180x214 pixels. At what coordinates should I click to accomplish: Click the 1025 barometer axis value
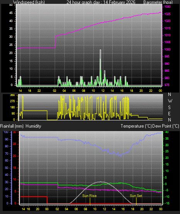(167, 14)
